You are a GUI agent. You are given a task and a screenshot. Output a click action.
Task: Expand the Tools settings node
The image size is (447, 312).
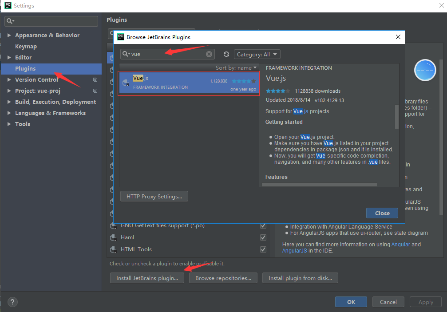pyautogui.click(x=9, y=124)
